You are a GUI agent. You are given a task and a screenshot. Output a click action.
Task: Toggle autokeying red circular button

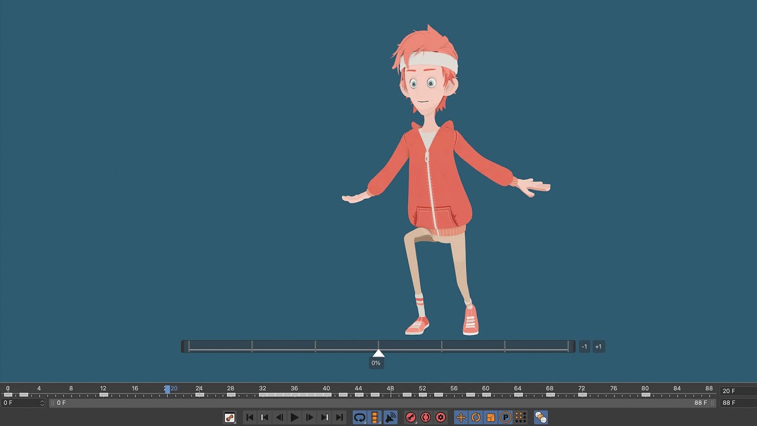[425, 418]
